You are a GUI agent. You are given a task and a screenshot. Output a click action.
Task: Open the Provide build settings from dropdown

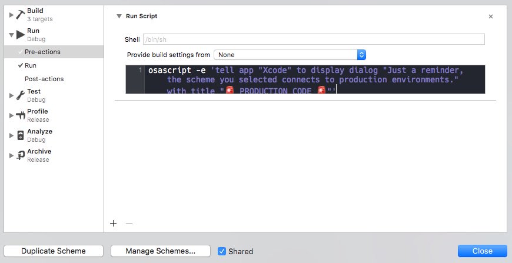pyautogui.click(x=290, y=55)
